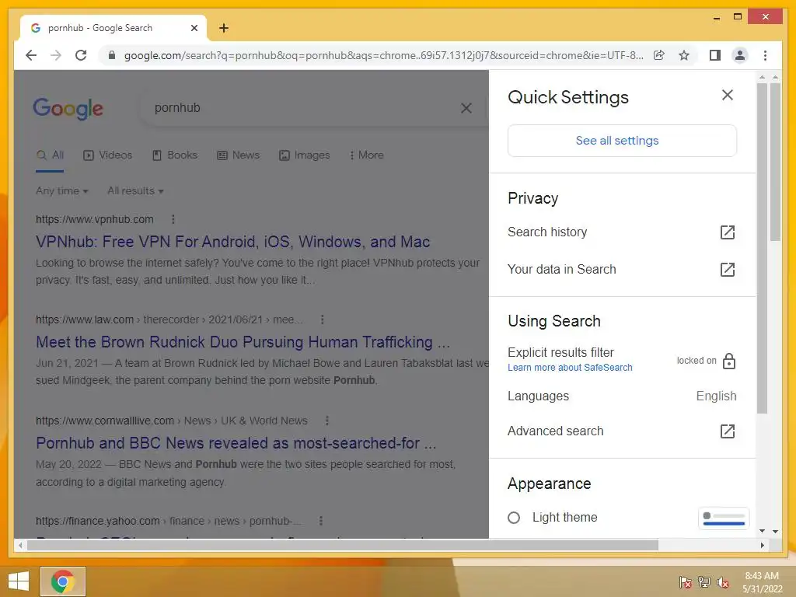Switch to the Images tab

pos(304,155)
